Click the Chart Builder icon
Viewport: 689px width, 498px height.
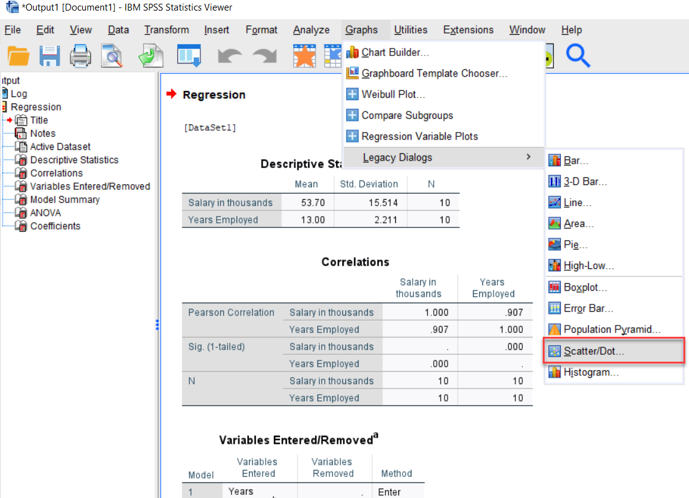352,53
